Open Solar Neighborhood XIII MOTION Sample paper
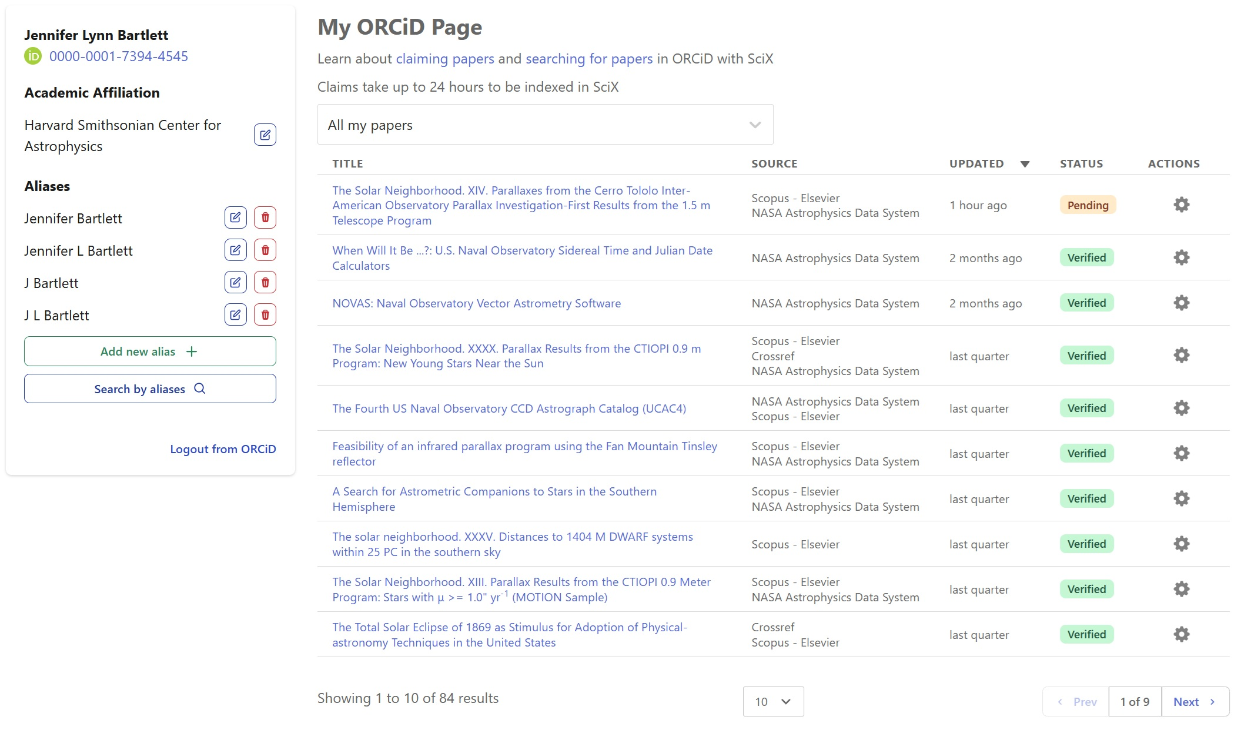The width and height of the screenshot is (1241, 730). 521,590
